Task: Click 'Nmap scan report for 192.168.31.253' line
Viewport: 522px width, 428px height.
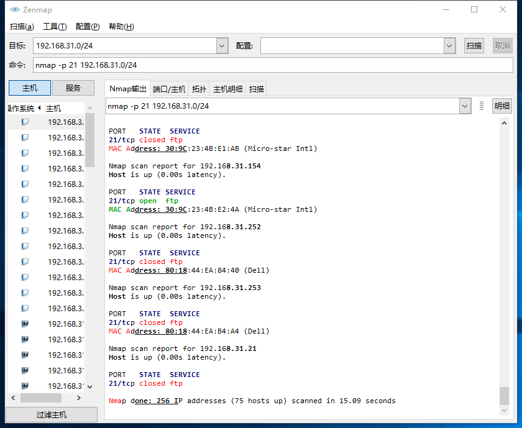Action: [x=185, y=288]
